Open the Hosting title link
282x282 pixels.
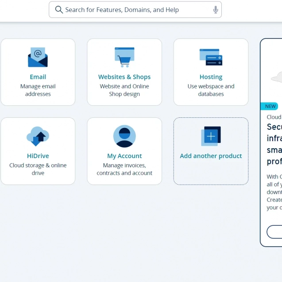211,77
